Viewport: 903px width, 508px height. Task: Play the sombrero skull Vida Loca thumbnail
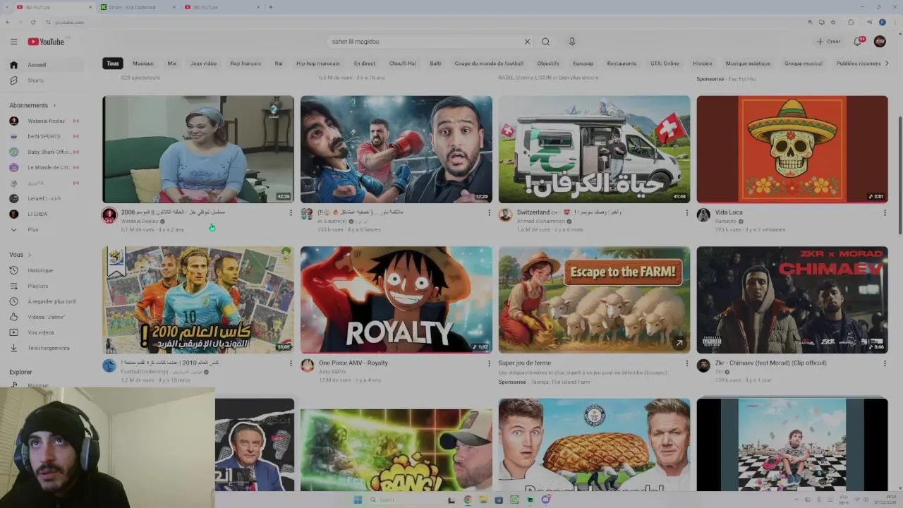point(792,150)
